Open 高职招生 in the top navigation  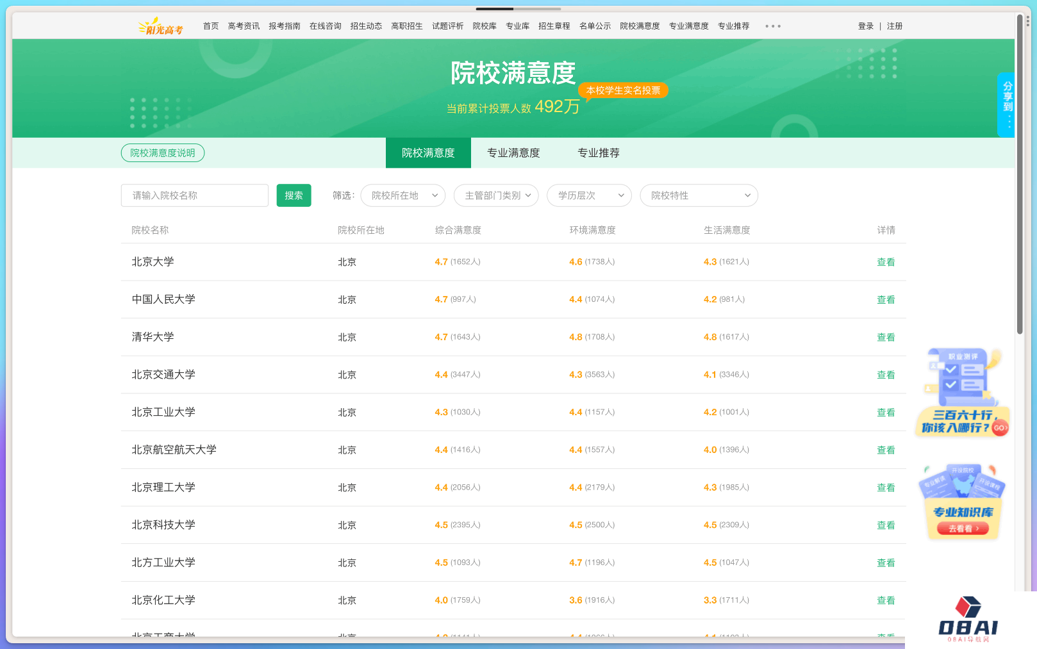click(x=407, y=26)
